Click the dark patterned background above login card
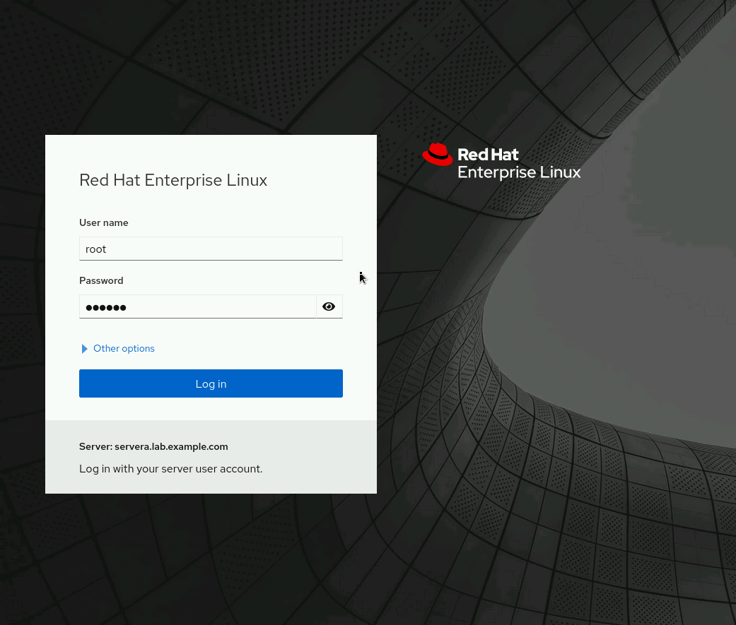736x625 pixels. click(212, 71)
